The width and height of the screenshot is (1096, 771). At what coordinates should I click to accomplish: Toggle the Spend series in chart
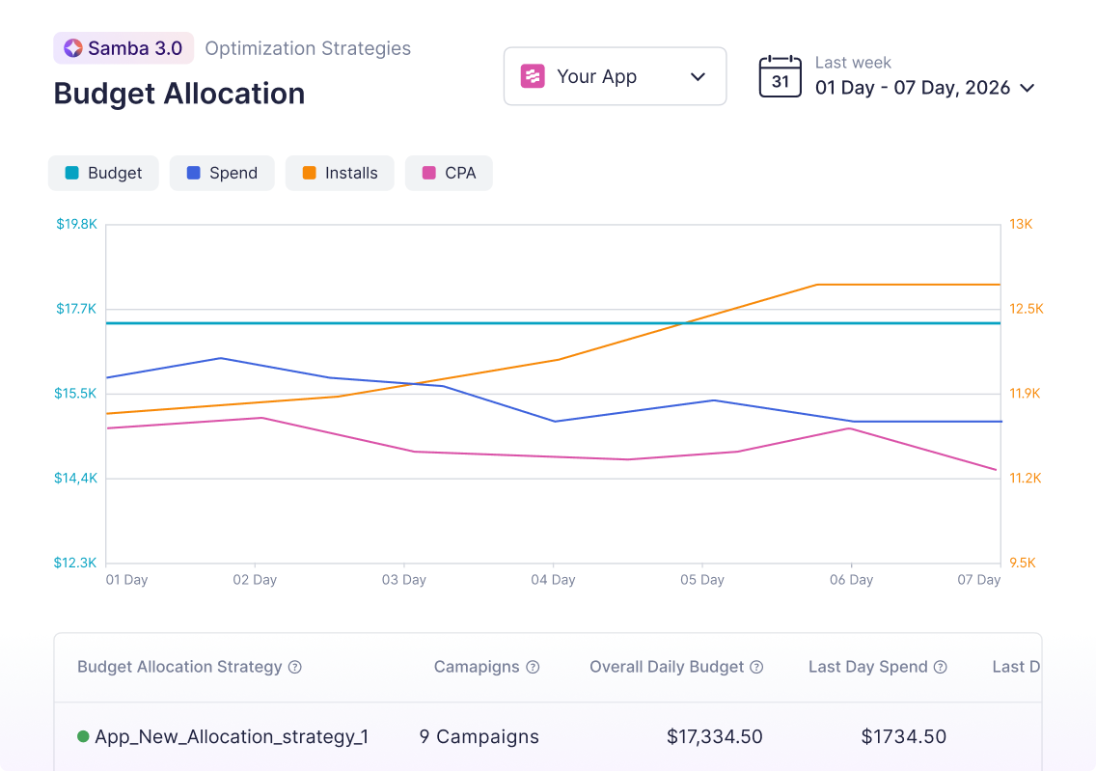pos(222,174)
